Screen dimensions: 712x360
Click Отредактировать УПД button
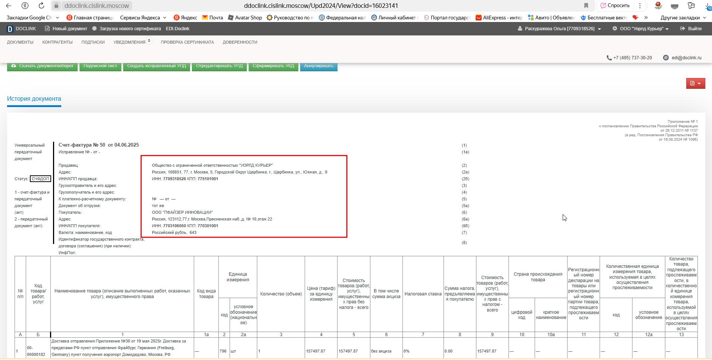click(219, 66)
